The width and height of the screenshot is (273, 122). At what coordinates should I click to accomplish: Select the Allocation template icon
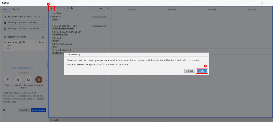point(39,80)
